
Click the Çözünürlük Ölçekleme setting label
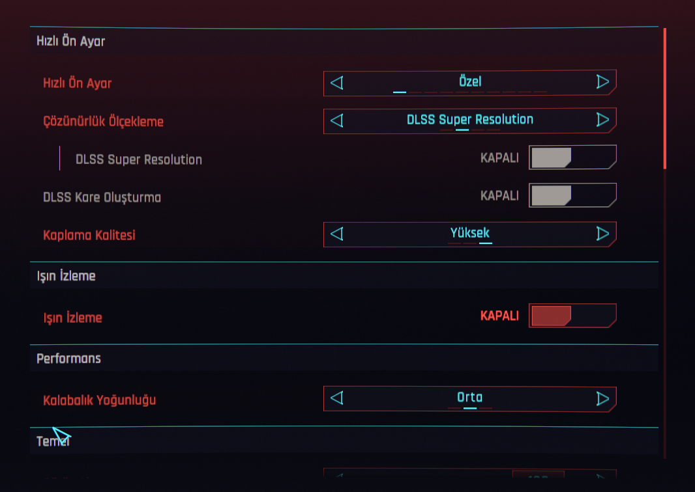103,122
